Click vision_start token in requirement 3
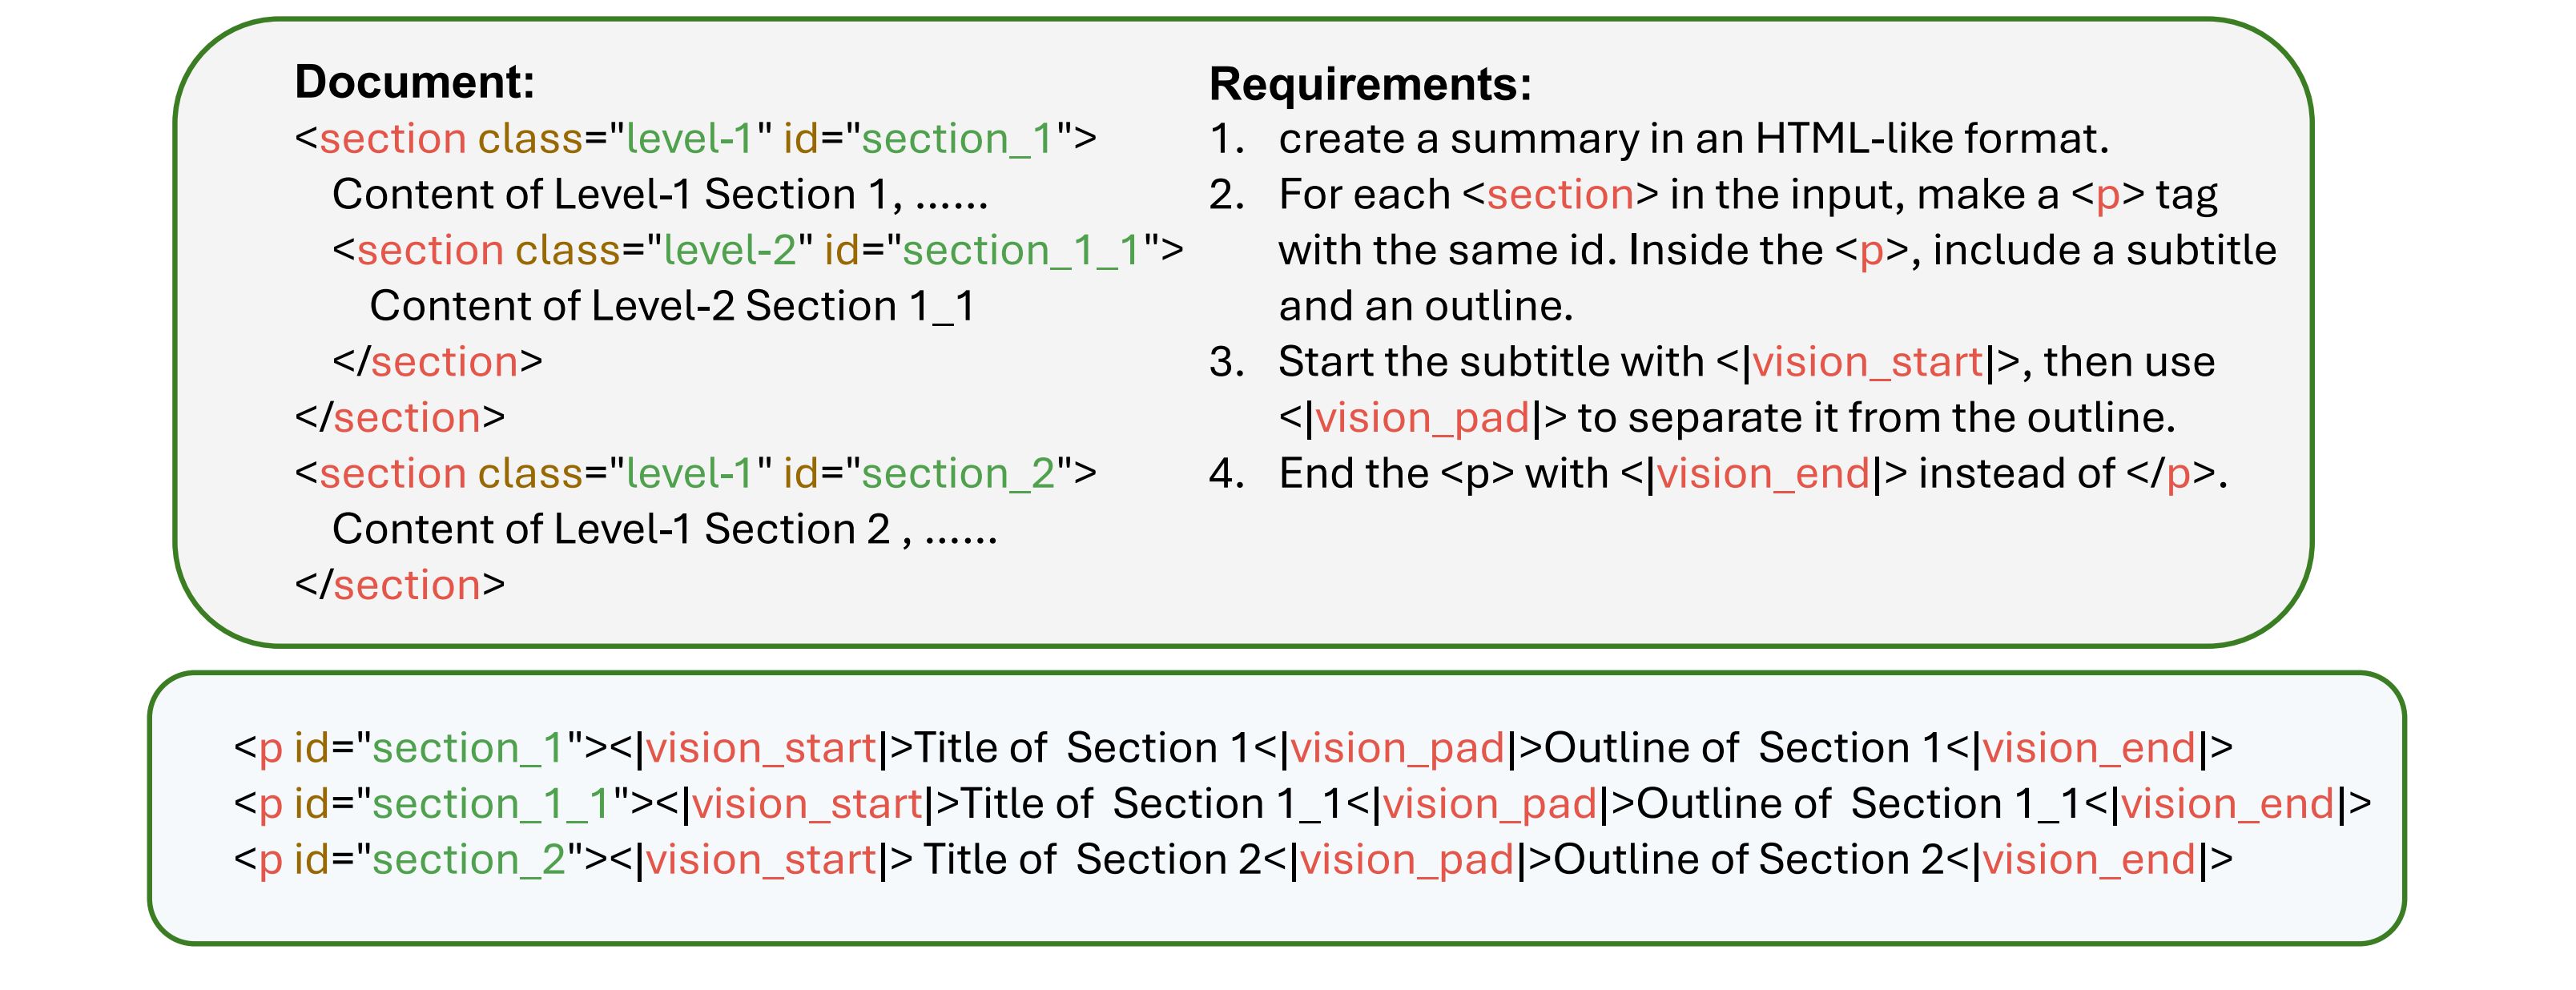The height and width of the screenshot is (990, 2576). click(x=1868, y=362)
